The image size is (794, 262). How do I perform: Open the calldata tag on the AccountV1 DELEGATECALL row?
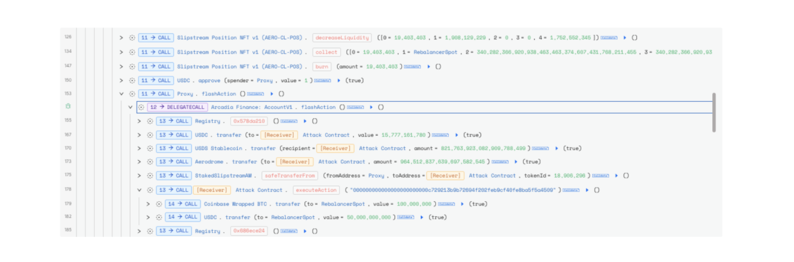tap(355, 107)
